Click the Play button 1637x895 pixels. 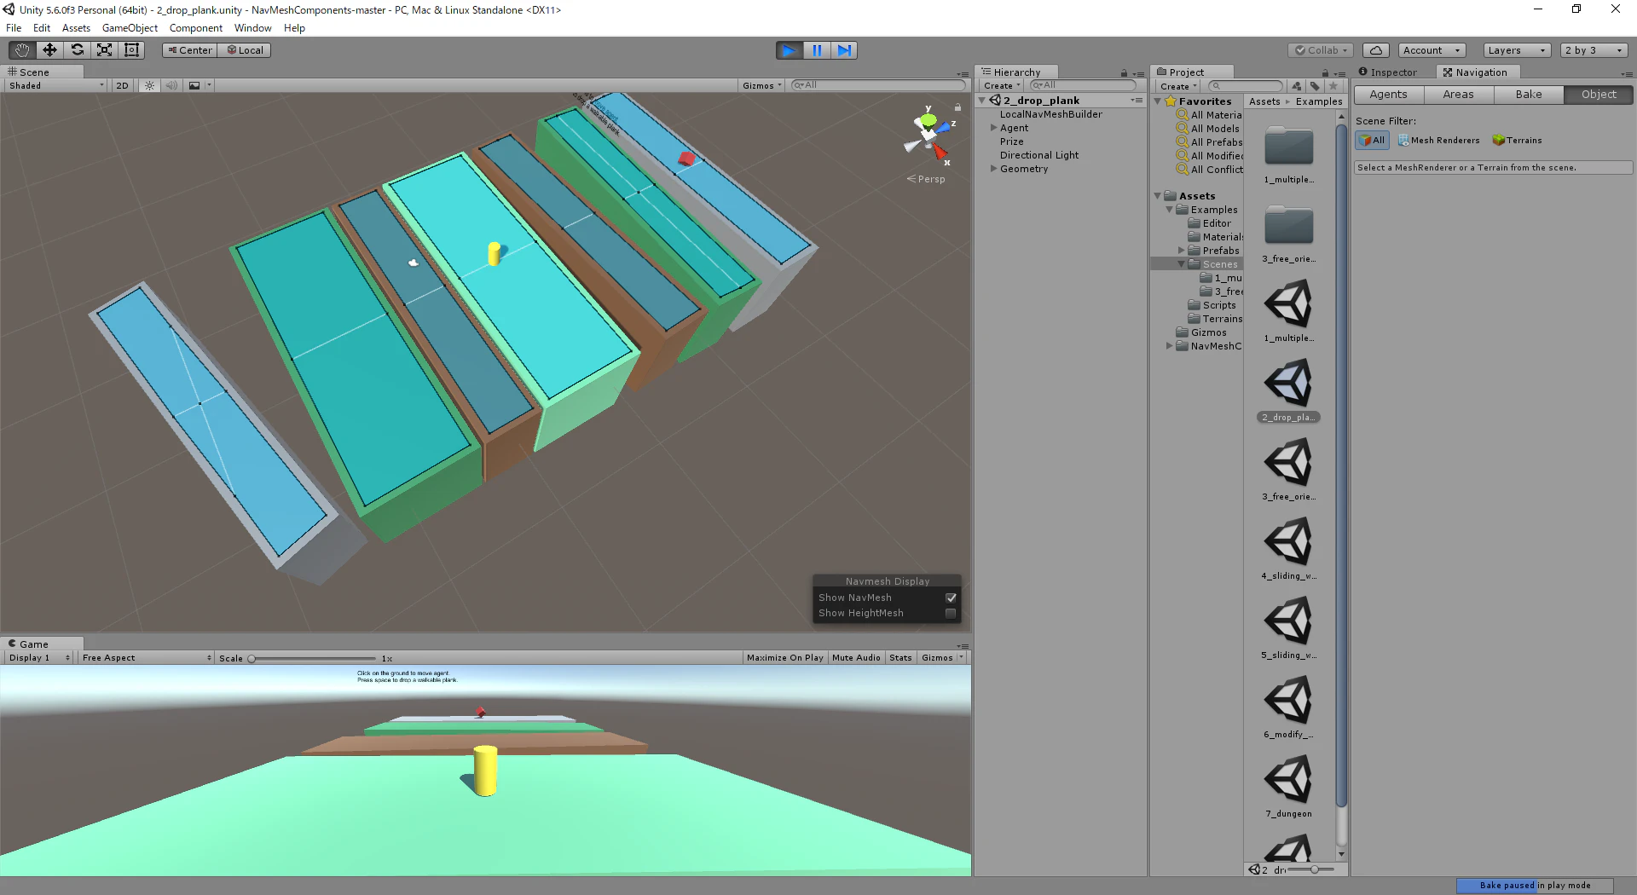pos(790,50)
